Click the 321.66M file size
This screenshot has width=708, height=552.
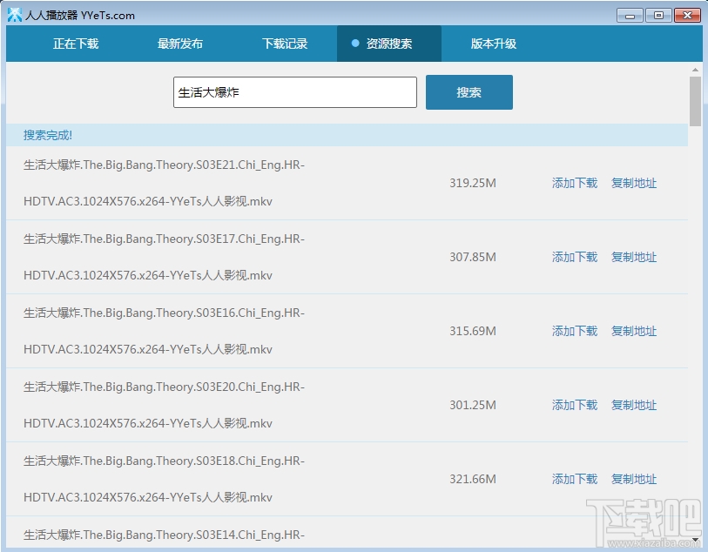(x=473, y=480)
